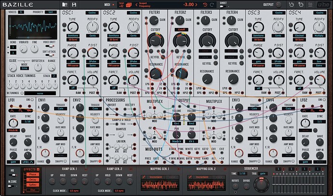Open Mapping Gen. 1 Increment mode menu
The width and height of the screenshot is (333, 196).
[156, 177]
